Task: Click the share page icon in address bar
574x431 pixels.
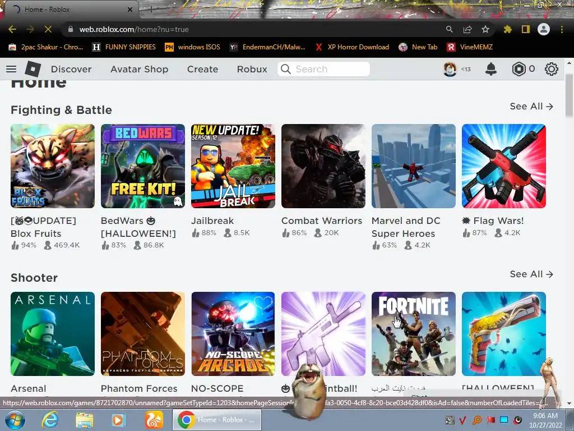Action: (467, 29)
